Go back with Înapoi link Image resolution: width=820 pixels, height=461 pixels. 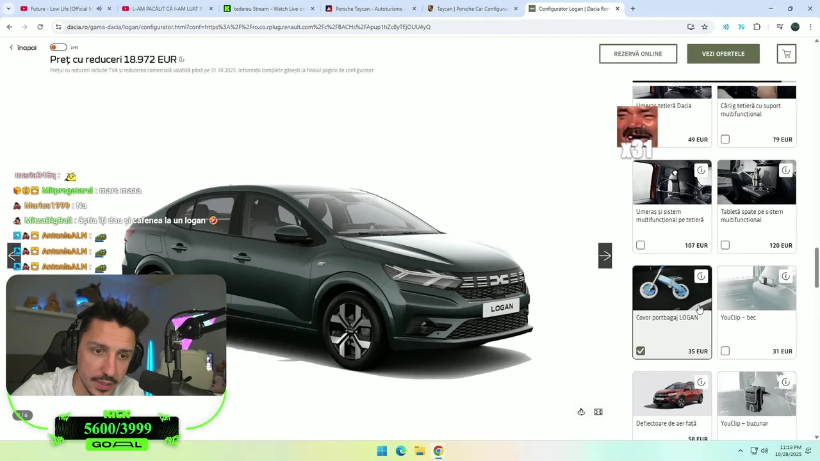click(23, 48)
